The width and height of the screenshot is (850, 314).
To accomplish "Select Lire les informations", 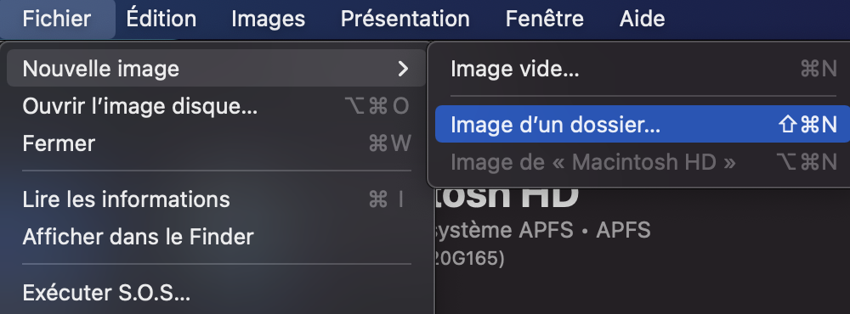I will point(216,199).
